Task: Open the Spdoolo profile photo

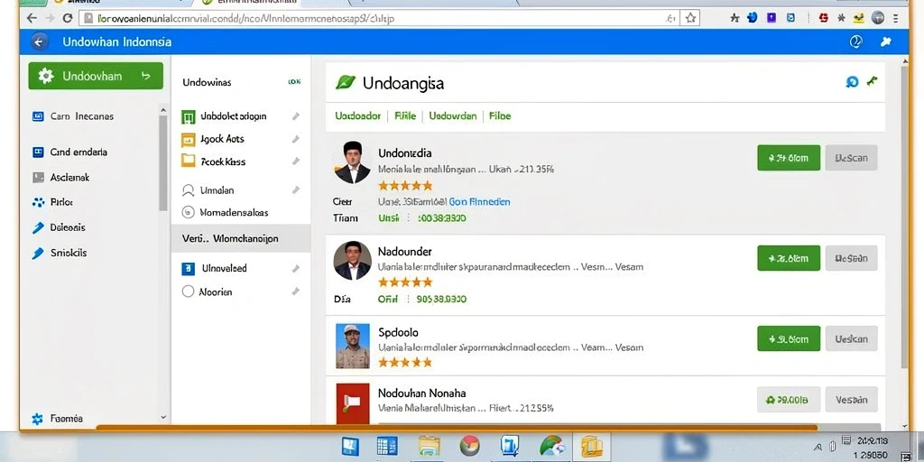Action: (353, 346)
